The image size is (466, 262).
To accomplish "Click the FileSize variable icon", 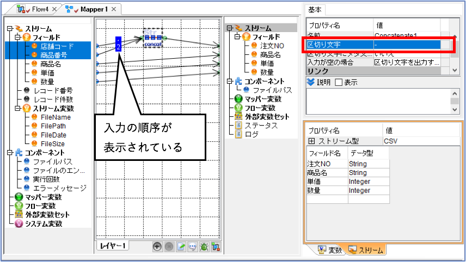I will click(x=34, y=144).
